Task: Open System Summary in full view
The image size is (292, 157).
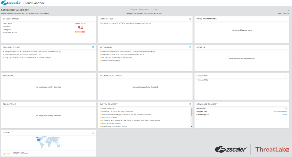Action: pos(190,104)
